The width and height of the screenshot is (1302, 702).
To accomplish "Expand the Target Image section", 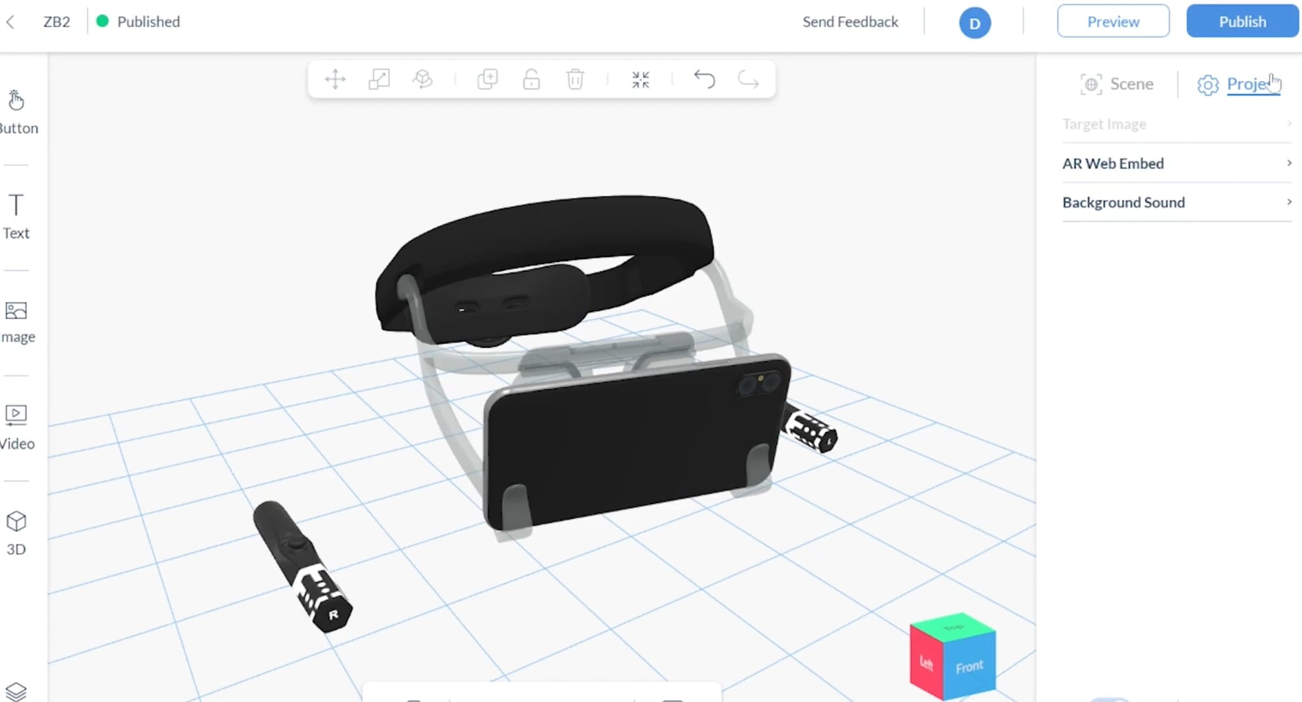I will coord(1177,124).
